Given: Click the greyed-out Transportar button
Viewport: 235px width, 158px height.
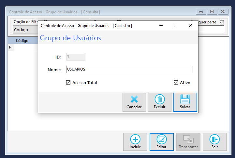Looking at the screenshot, I should 188,142.
